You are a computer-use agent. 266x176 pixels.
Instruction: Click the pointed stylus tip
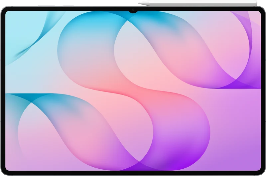point(140,3)
